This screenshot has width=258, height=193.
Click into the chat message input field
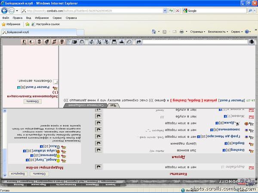[195, 42]
